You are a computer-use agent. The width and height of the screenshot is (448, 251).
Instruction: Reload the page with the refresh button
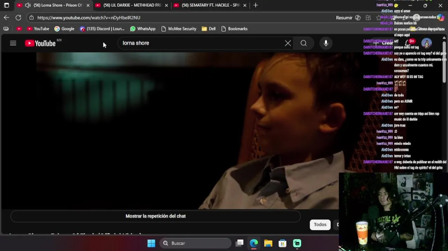[x=18, y=17]
